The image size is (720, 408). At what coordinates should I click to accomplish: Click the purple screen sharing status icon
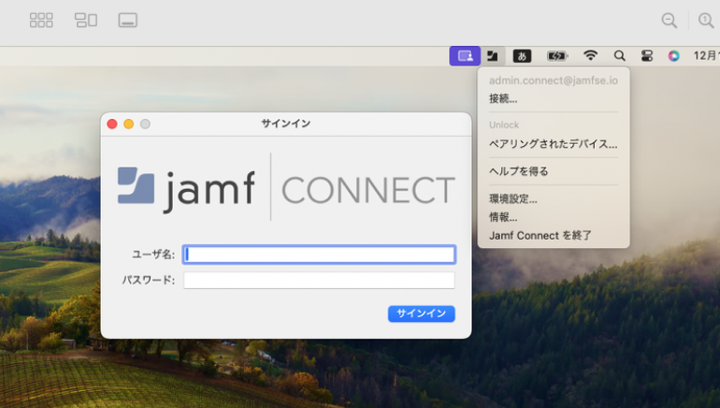point(465,56)
